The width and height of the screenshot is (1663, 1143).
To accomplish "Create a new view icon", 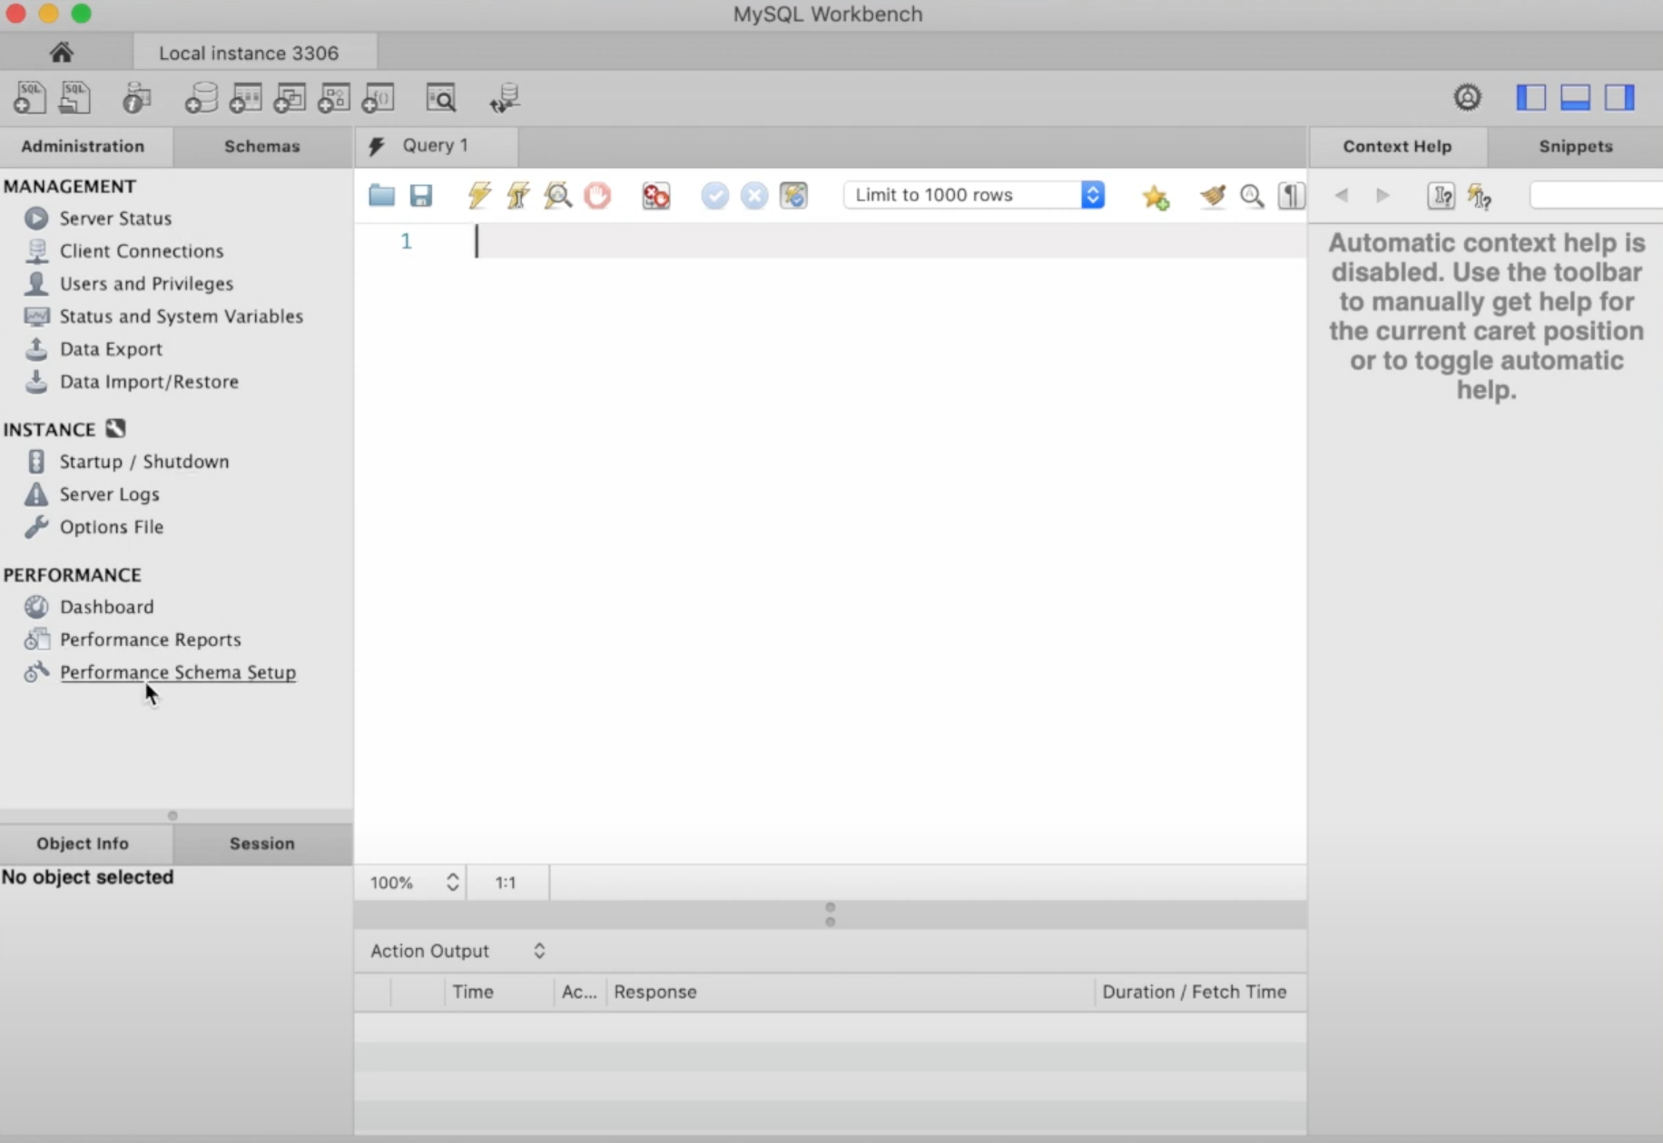I will [290, 97].
